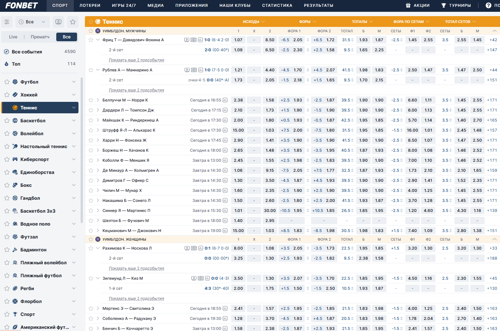Viewport: 500px width, 331px height.
Task: Expand match Дардери Л — Томпсон Дж
Action: point(98,110)
